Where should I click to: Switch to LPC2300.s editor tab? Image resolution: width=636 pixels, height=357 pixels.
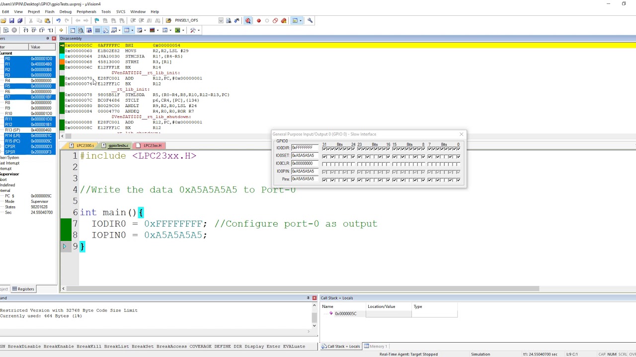tap(82, 145)
